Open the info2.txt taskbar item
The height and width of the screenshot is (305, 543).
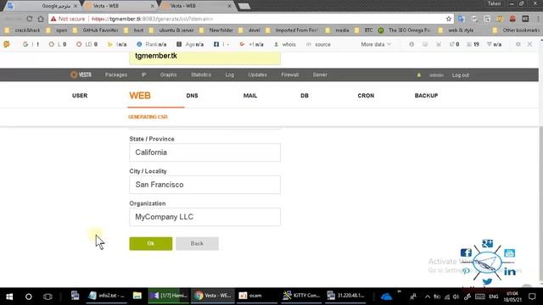[106, 296]
